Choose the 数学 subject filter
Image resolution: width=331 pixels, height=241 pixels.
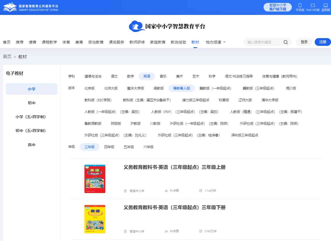[x=131, y=76]
